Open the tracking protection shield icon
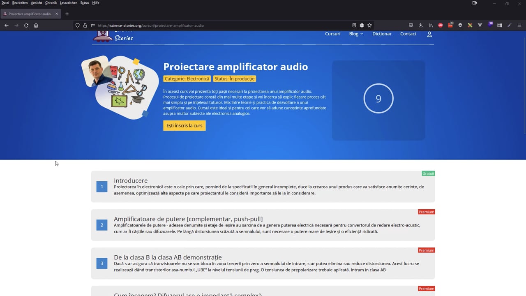Image resolution: width=526 pixels, height=296 pixels. click(77, 25)
